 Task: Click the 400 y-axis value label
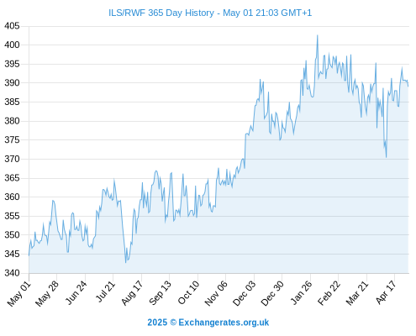(x=12, y=45)
